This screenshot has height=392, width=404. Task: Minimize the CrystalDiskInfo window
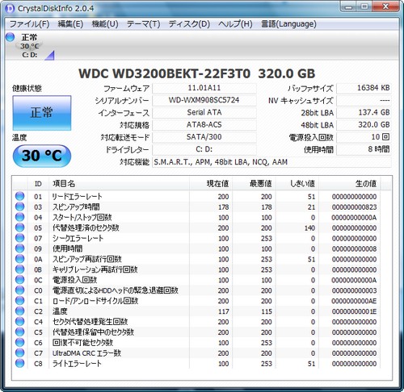click(348, 6)
